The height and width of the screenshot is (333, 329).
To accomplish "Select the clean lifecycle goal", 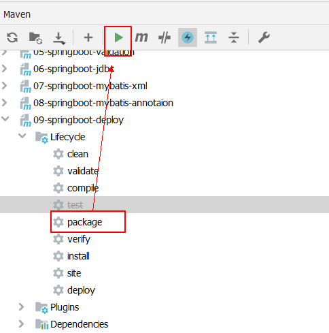I will pyautogui.click(x=77, y=154).
